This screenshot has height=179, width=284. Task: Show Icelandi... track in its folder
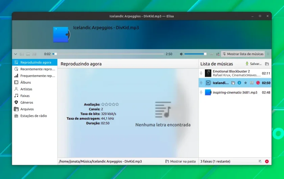(x=233, y=83)
